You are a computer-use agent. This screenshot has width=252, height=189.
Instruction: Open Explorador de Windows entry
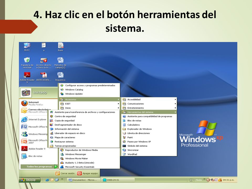pyautogui.click(x=149, y=129)
